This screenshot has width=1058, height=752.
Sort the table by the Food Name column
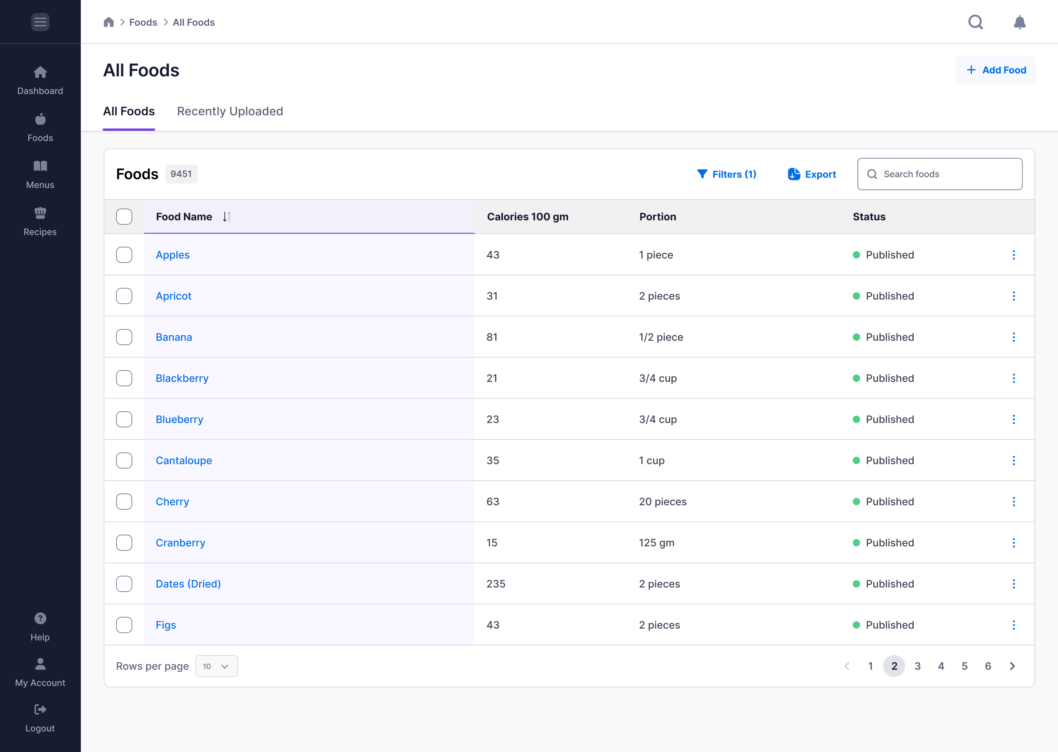point(227,217)
